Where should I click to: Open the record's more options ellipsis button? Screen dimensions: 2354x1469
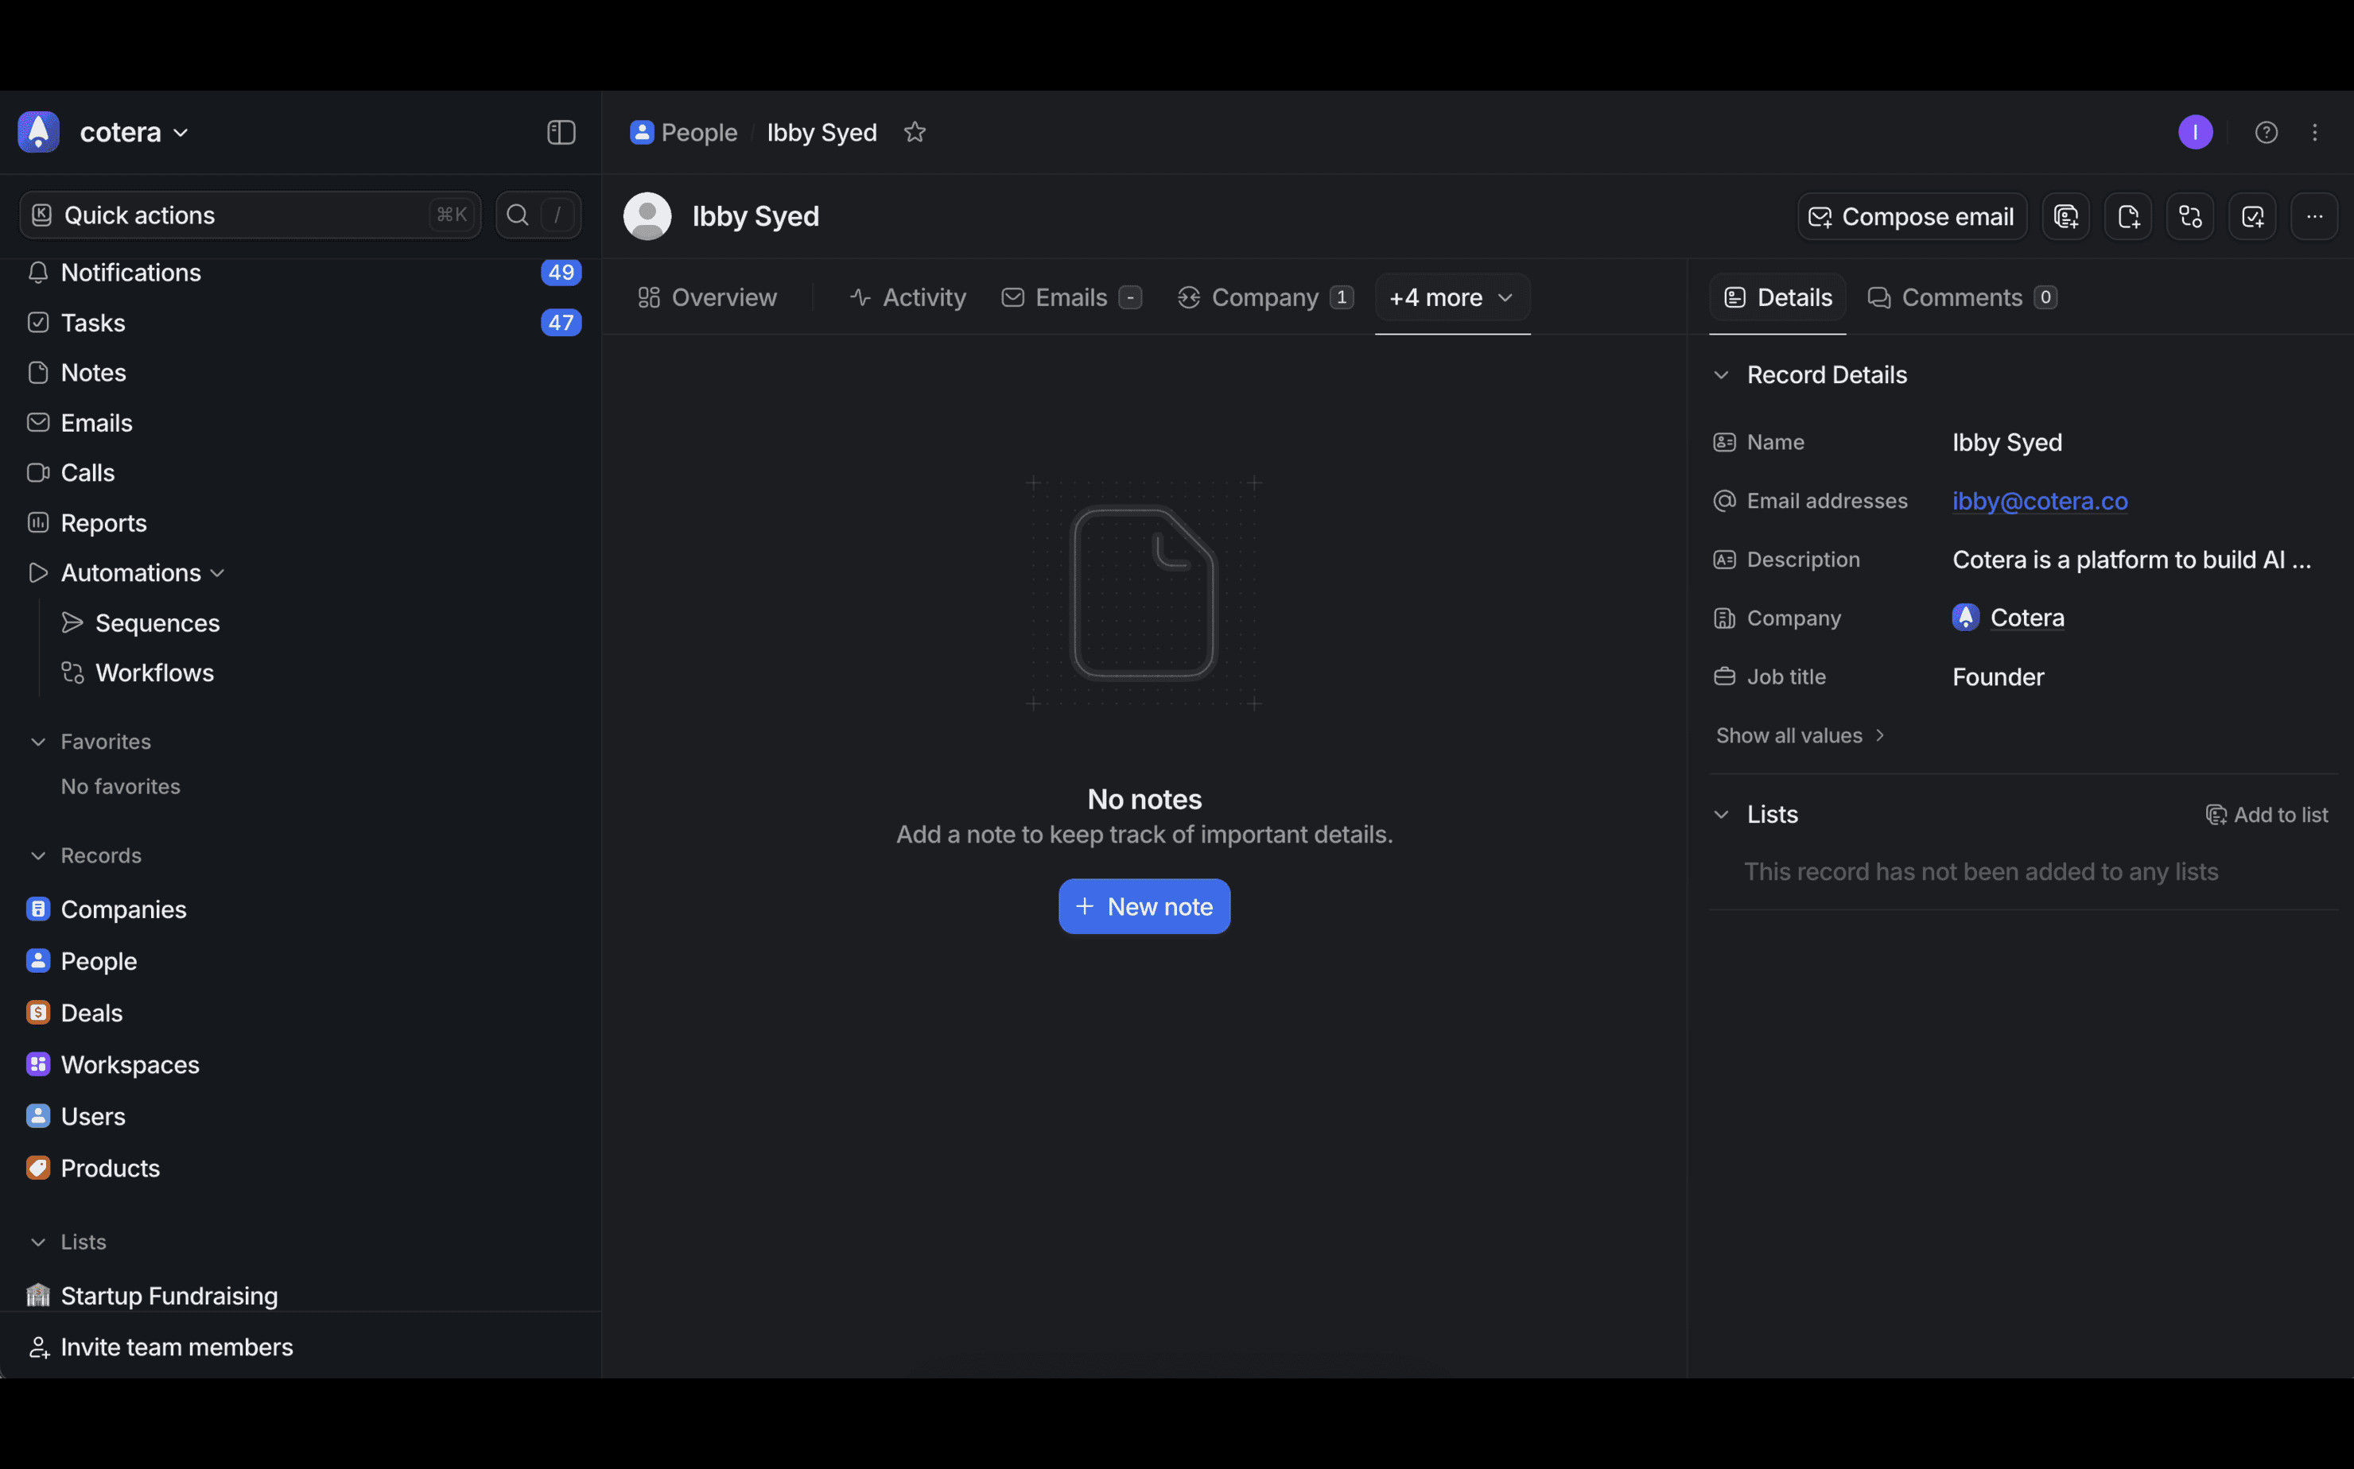pos(2314,215)
